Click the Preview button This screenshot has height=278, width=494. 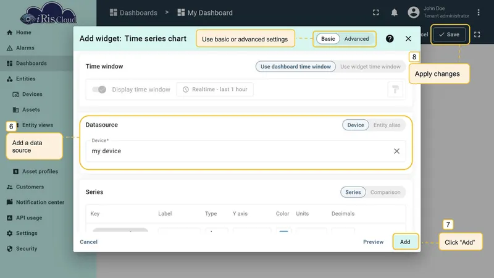[x=374, y=242]
